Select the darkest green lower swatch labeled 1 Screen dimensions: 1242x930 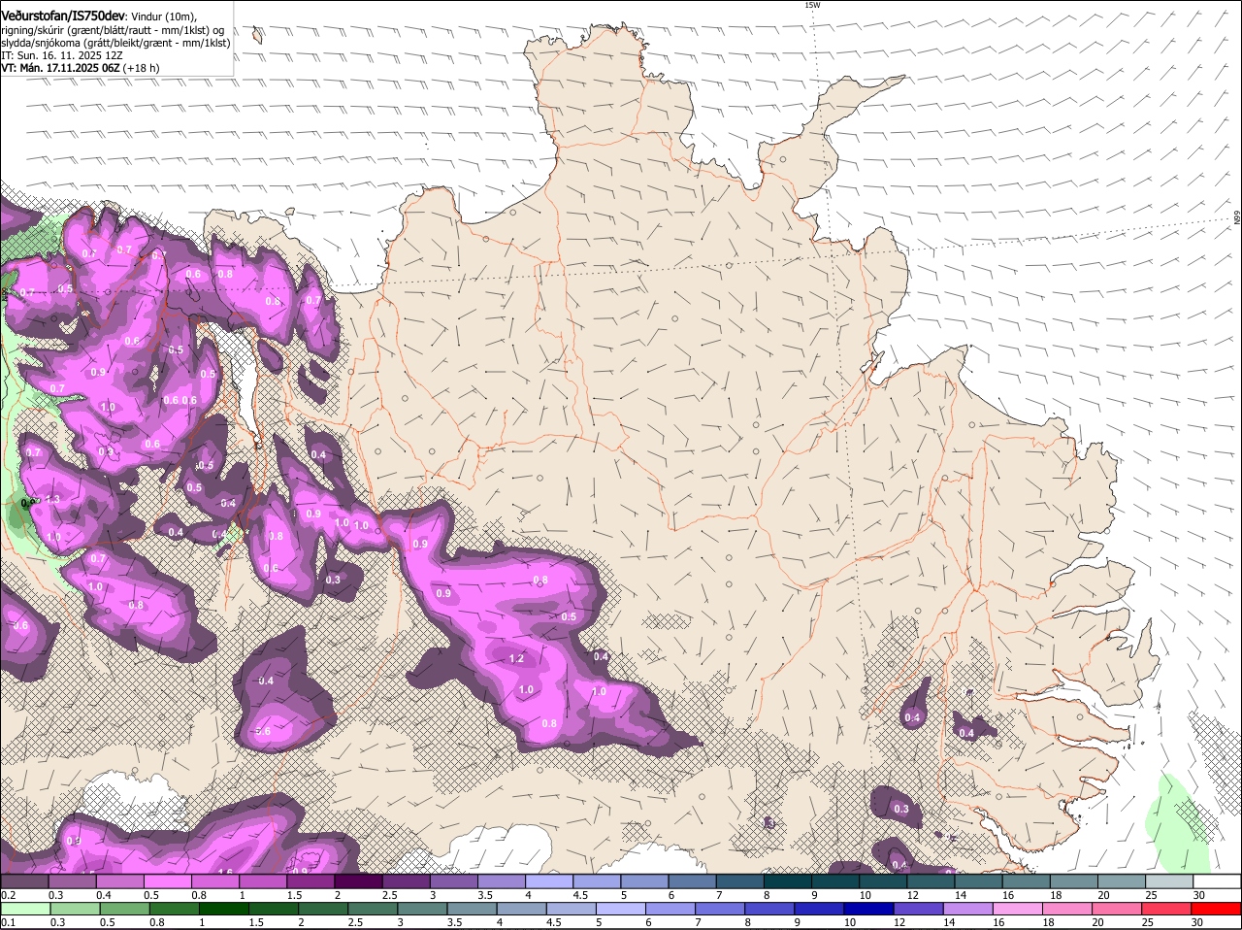pos(223,910)
